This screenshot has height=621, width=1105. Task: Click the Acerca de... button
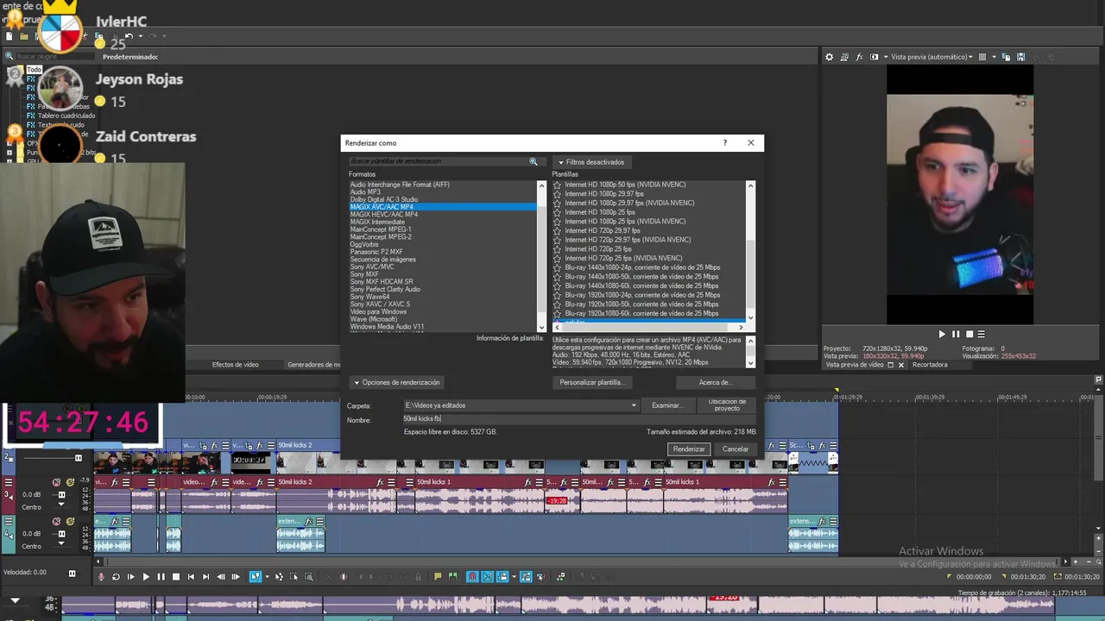pos(715,382)
